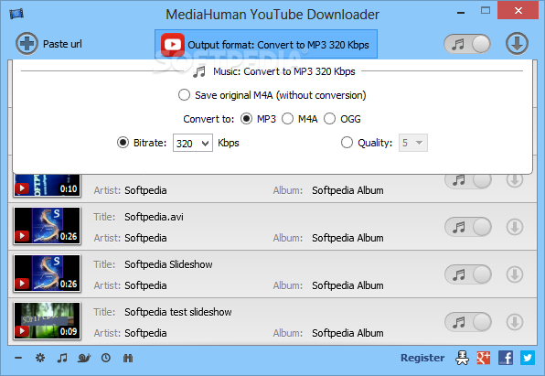Select the Quality radio button
The height and width of the screenshot is (376, 545).
pos(347,143)
